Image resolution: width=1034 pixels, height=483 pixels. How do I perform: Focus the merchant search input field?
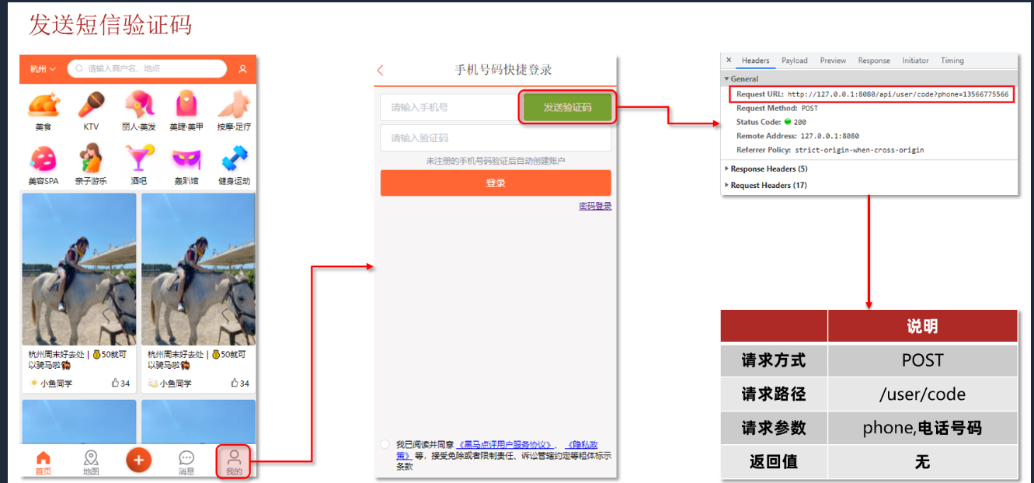[x=148, y=69]
